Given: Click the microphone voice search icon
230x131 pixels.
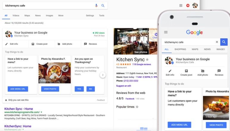Looking at the screenshot, I should (x=96, y=6).
